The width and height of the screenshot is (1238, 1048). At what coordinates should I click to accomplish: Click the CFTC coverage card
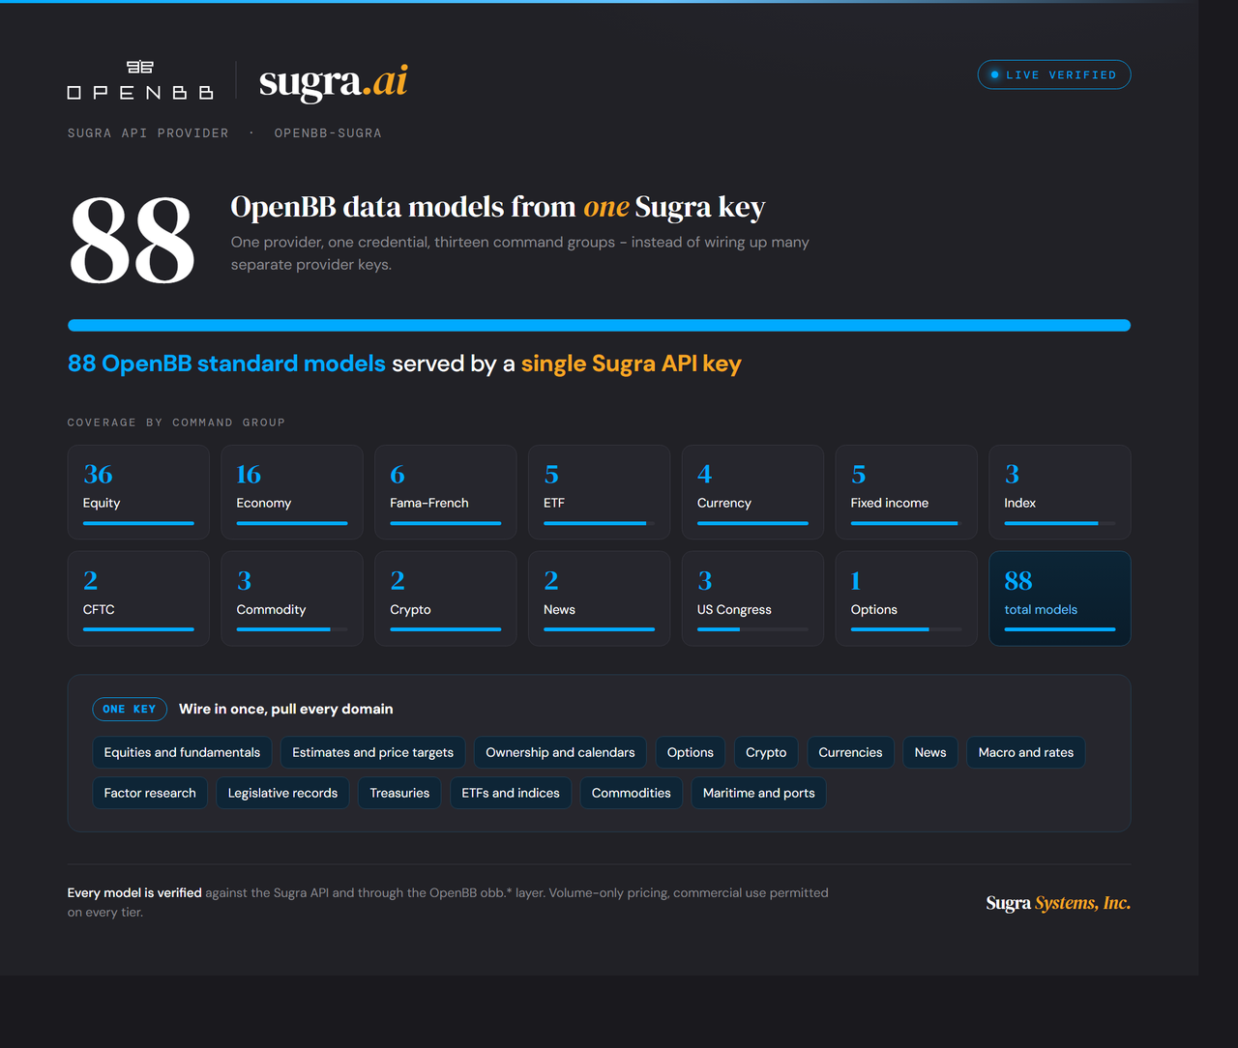tap(138, 598)
